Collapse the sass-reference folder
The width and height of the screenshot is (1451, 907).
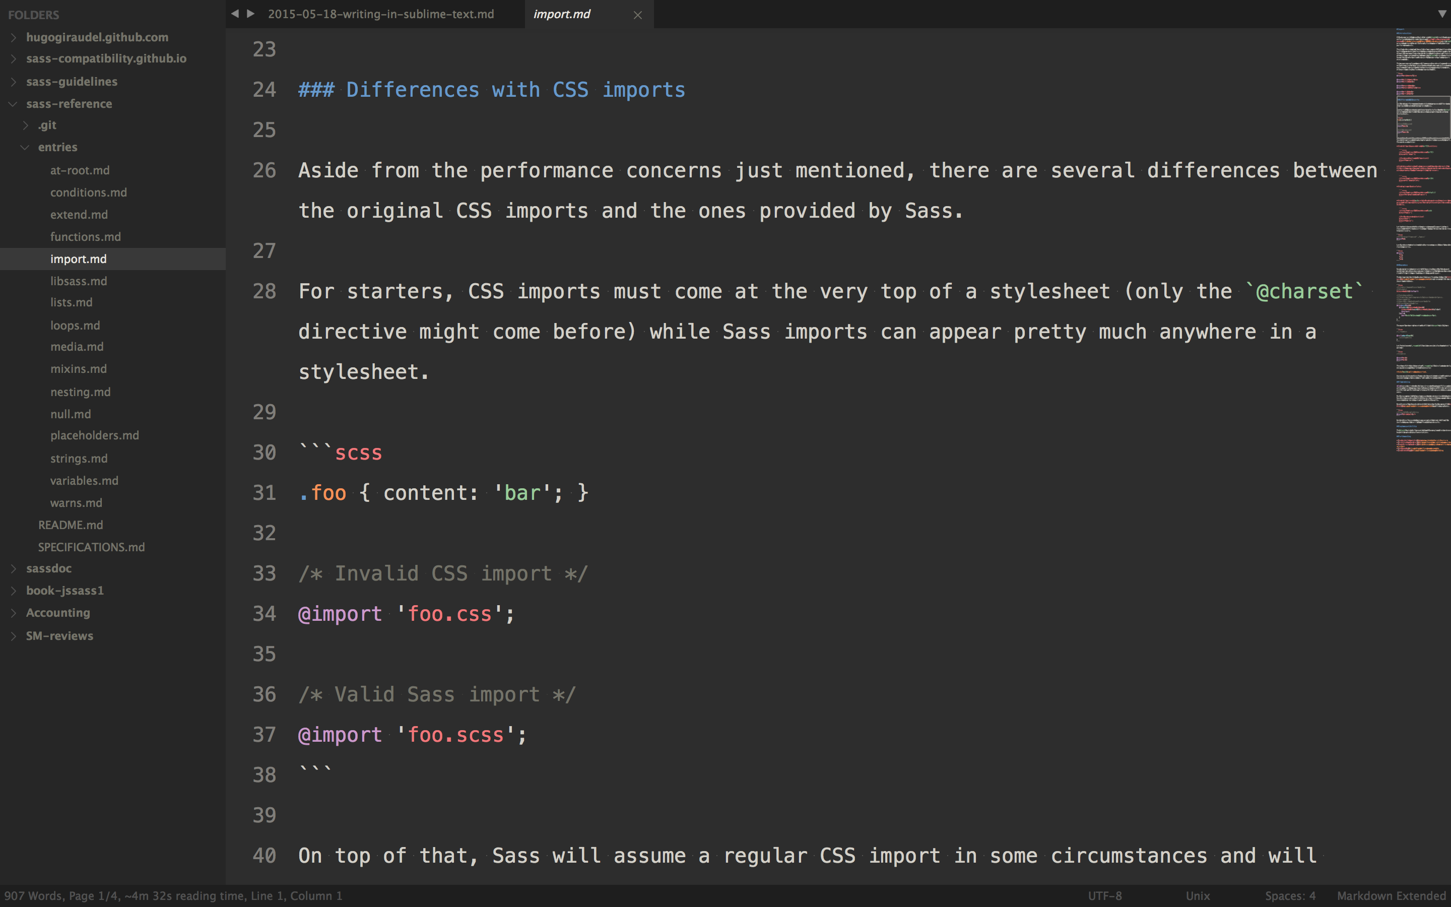[x=13, y=104]
